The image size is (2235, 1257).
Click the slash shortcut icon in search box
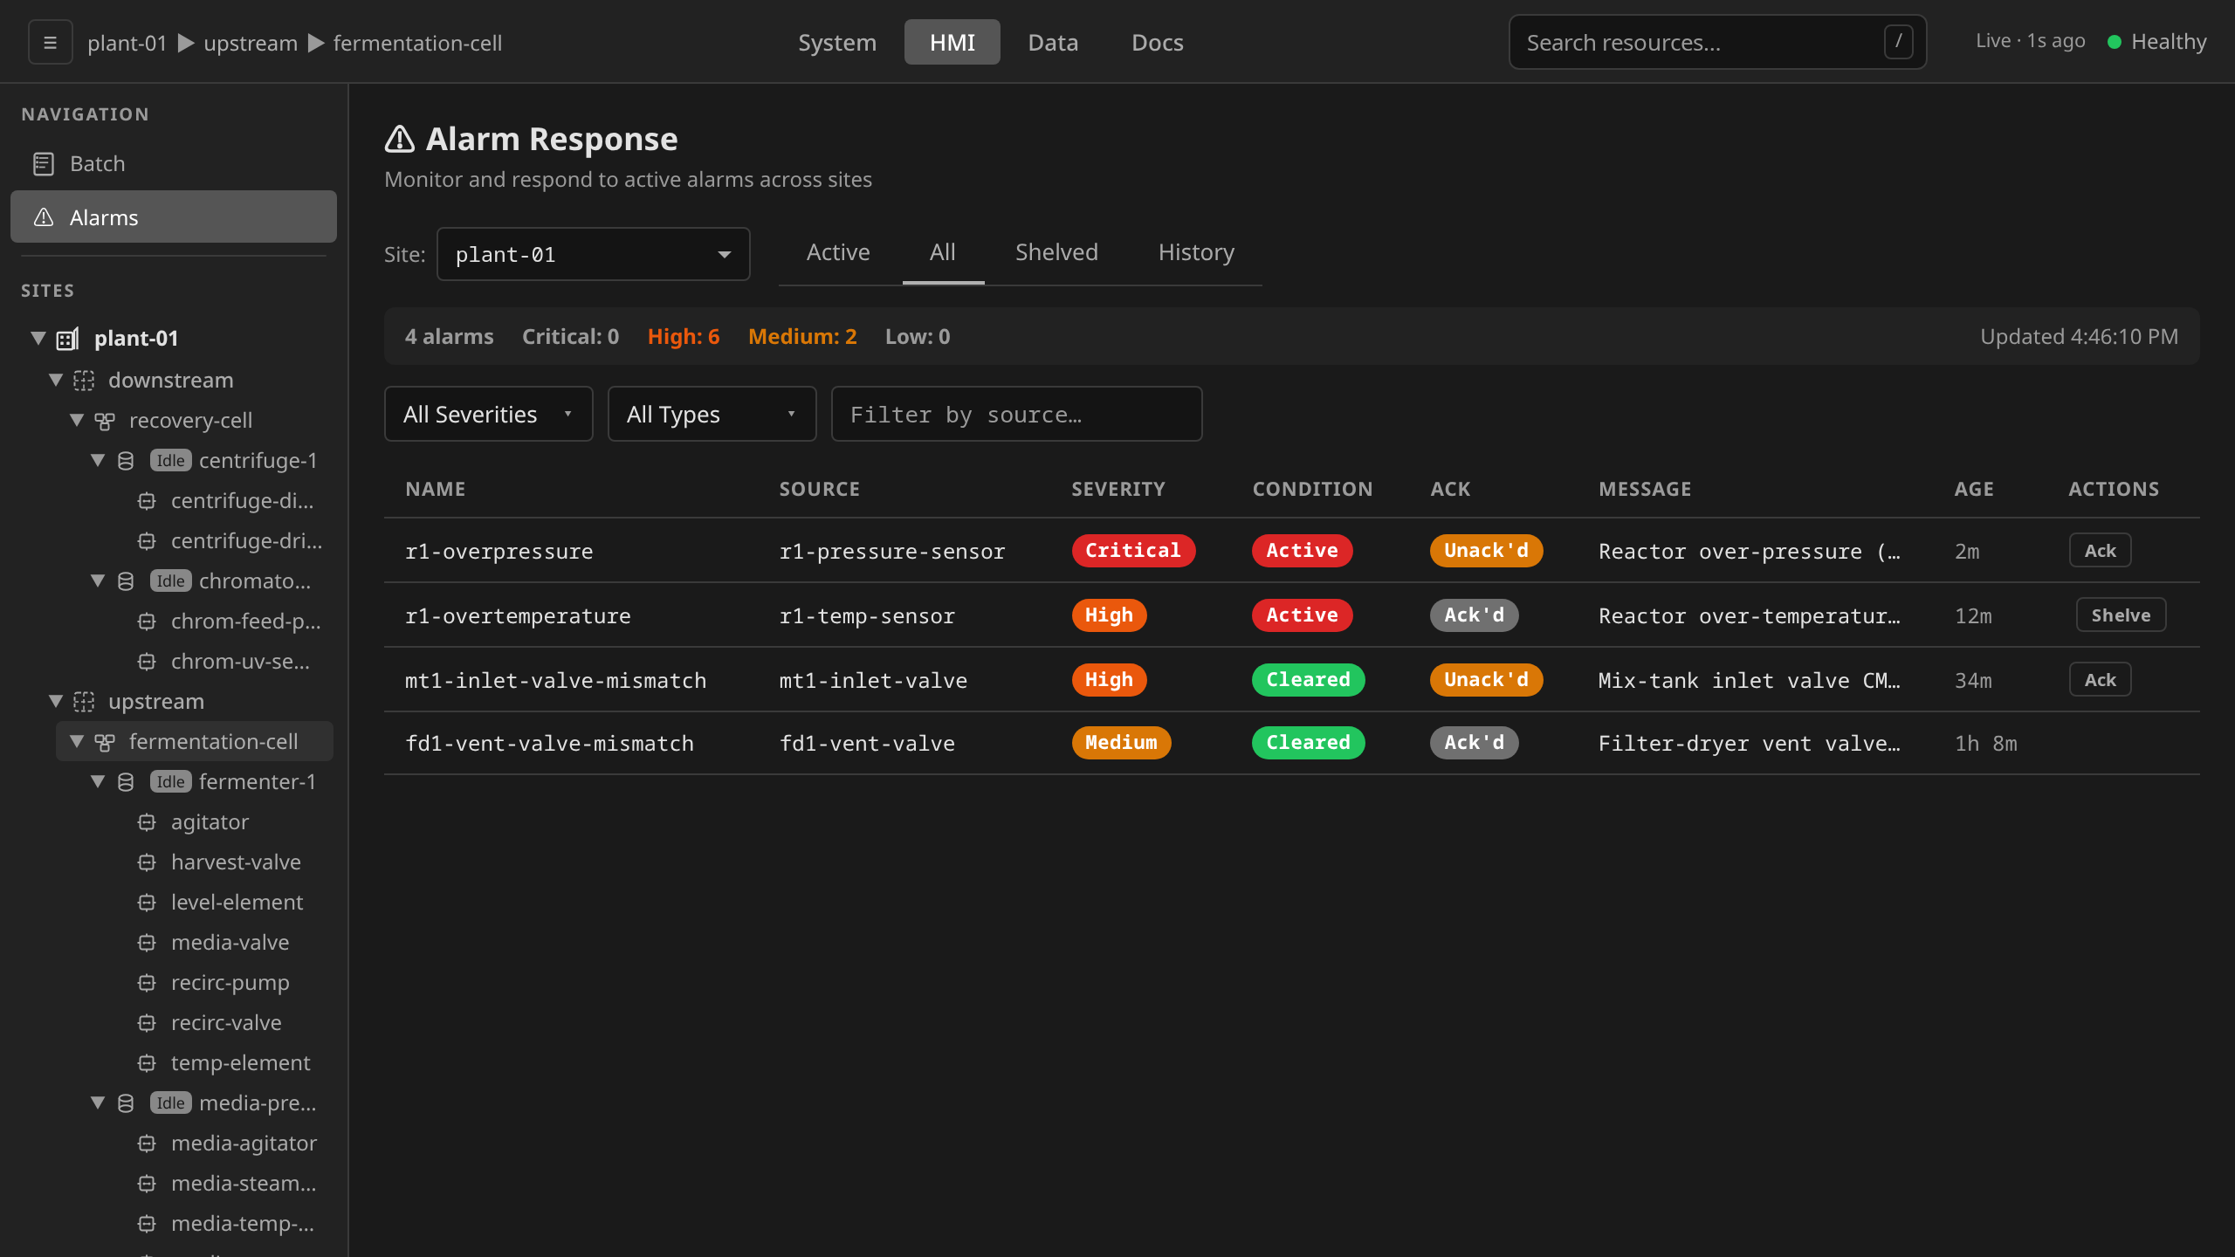1899,42
